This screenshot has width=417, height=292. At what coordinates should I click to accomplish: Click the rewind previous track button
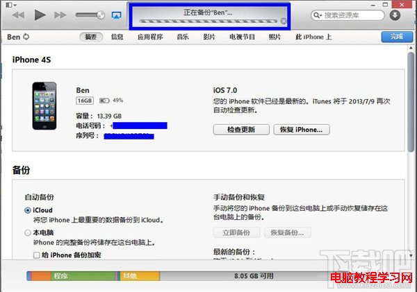pyautogui.click(x=18, y=15)
